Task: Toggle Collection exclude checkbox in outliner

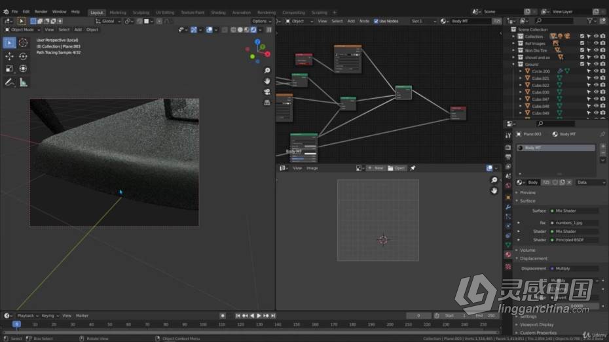Action: click(581, 36)
